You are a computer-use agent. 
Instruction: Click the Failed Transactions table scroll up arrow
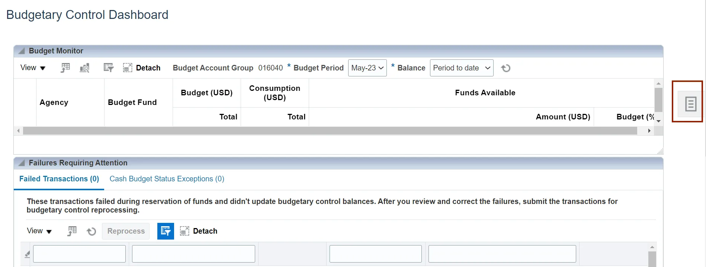point(652,247)
